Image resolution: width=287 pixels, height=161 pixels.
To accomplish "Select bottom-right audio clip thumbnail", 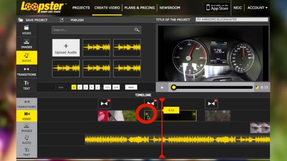I will 127,68.
